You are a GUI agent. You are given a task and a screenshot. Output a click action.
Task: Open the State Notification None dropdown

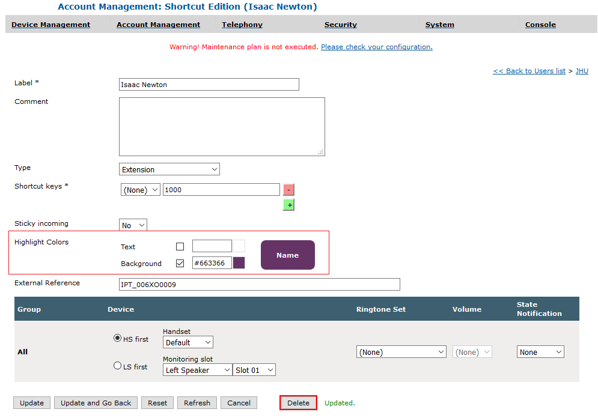[x=540, y=352]
